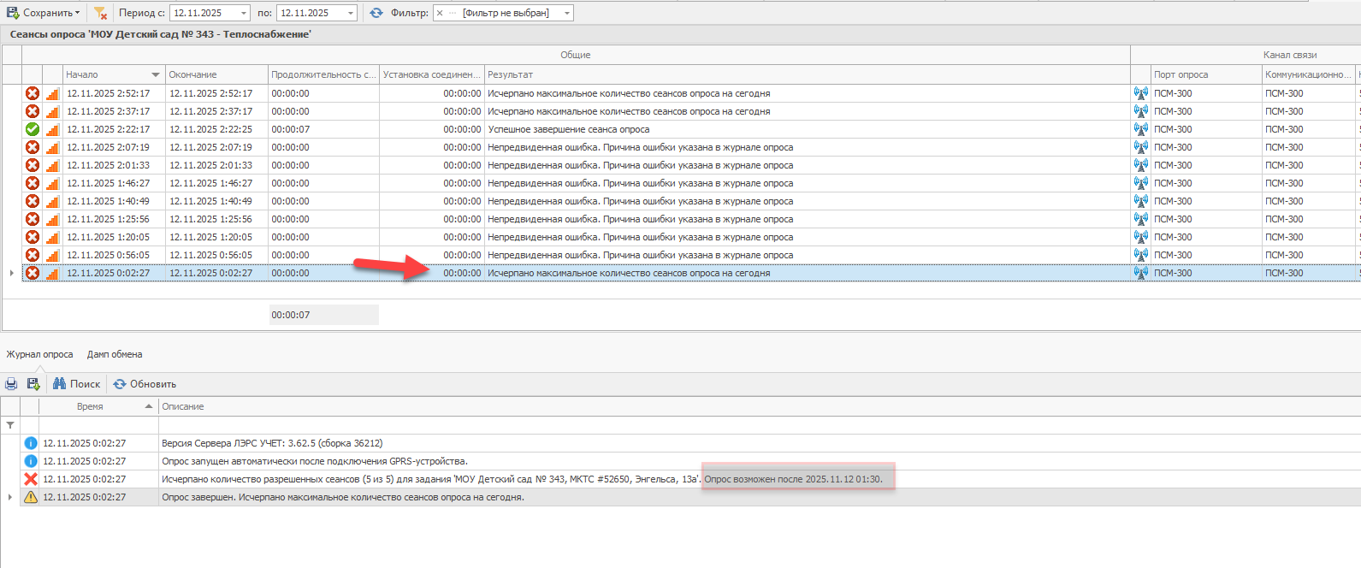Open the Сохранить dropdown menu
Viewport: 1361px width, 568px height.
(x=77, y=13)
